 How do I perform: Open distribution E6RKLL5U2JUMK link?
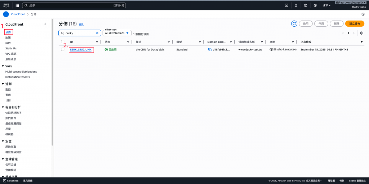click(x=81, y=50)
